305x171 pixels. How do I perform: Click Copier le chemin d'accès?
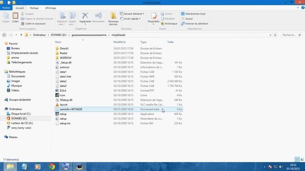pyautogui.click(x=37, y=19)
